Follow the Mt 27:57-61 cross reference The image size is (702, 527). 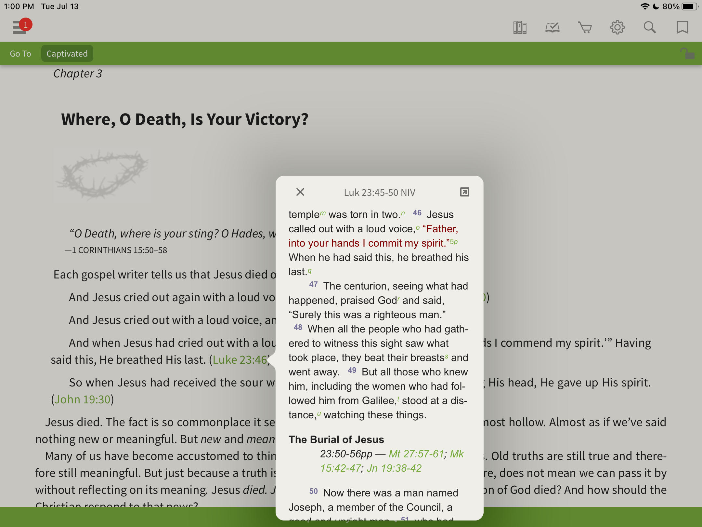(416, 454)
